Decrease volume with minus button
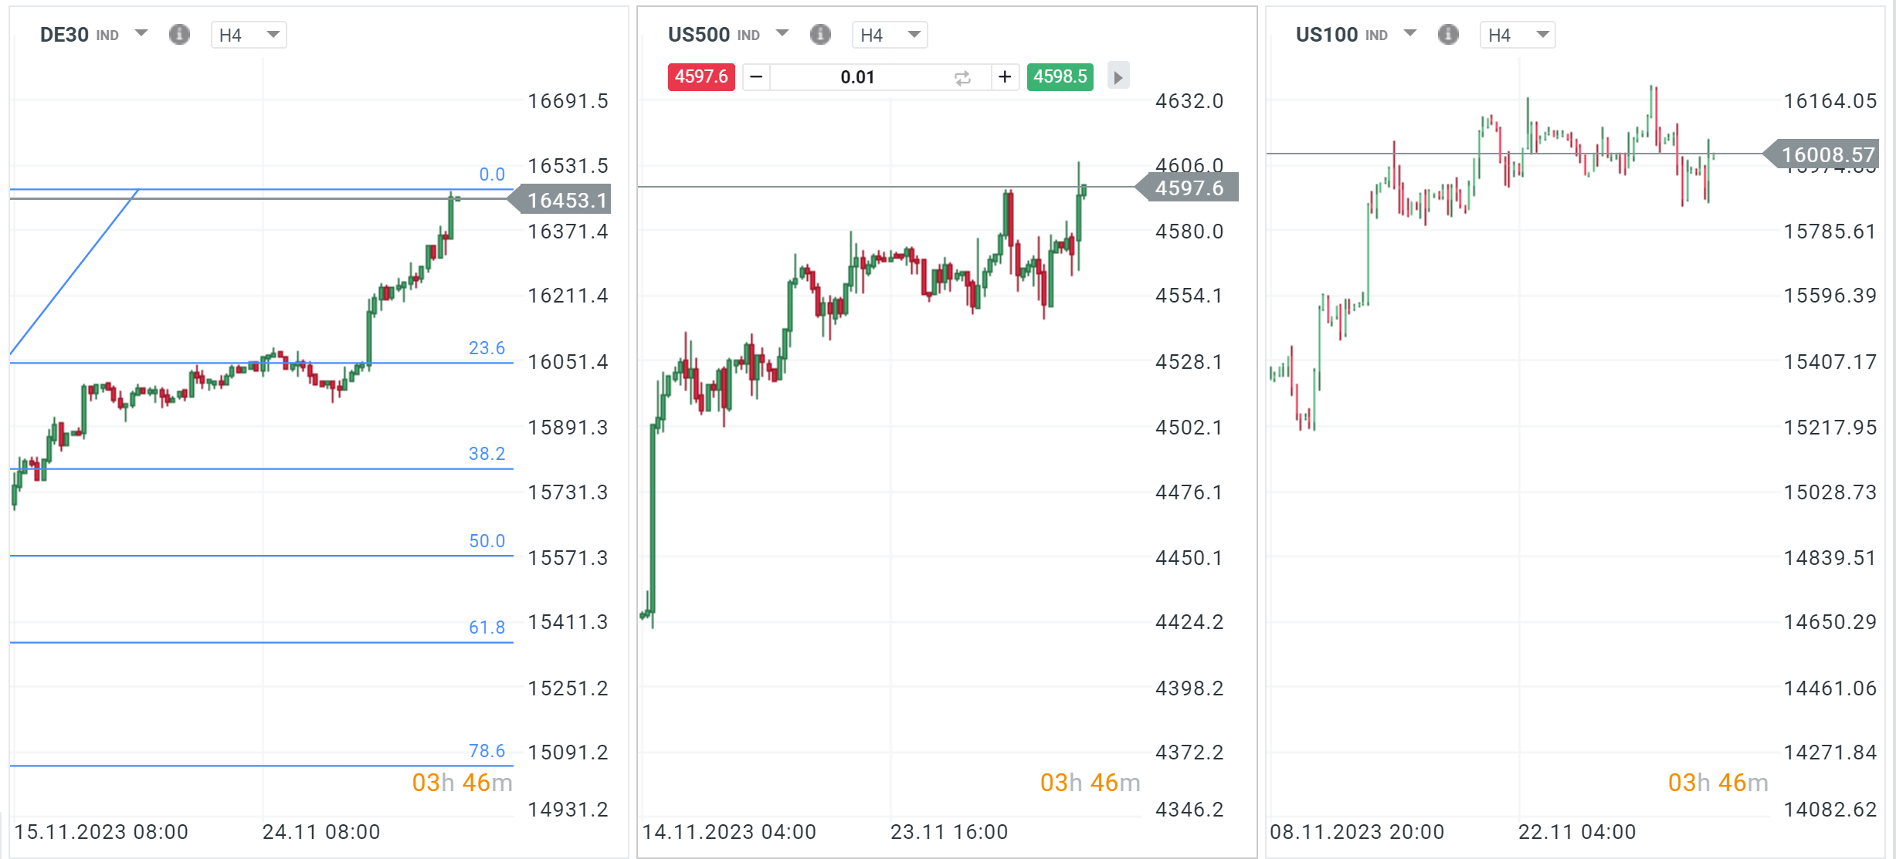 click(756, 76)
